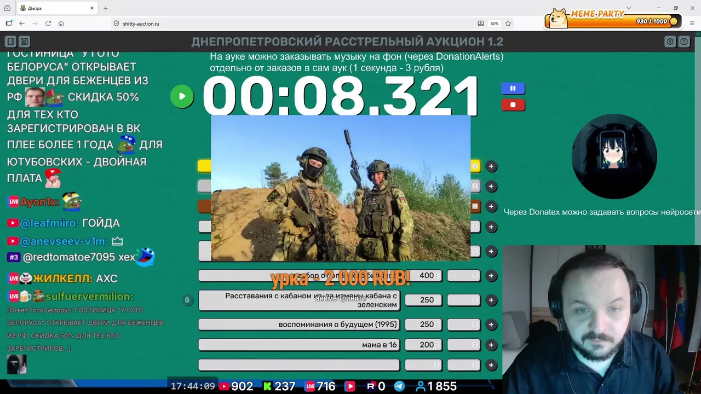This screenshot has height=394, width=701.
Task: Click plus button on the fourth lot row
Action: point(491,227)
